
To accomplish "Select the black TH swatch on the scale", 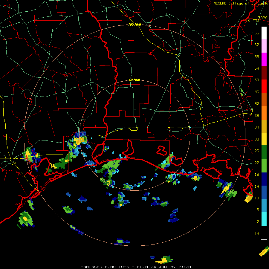I will click(264, 233).
